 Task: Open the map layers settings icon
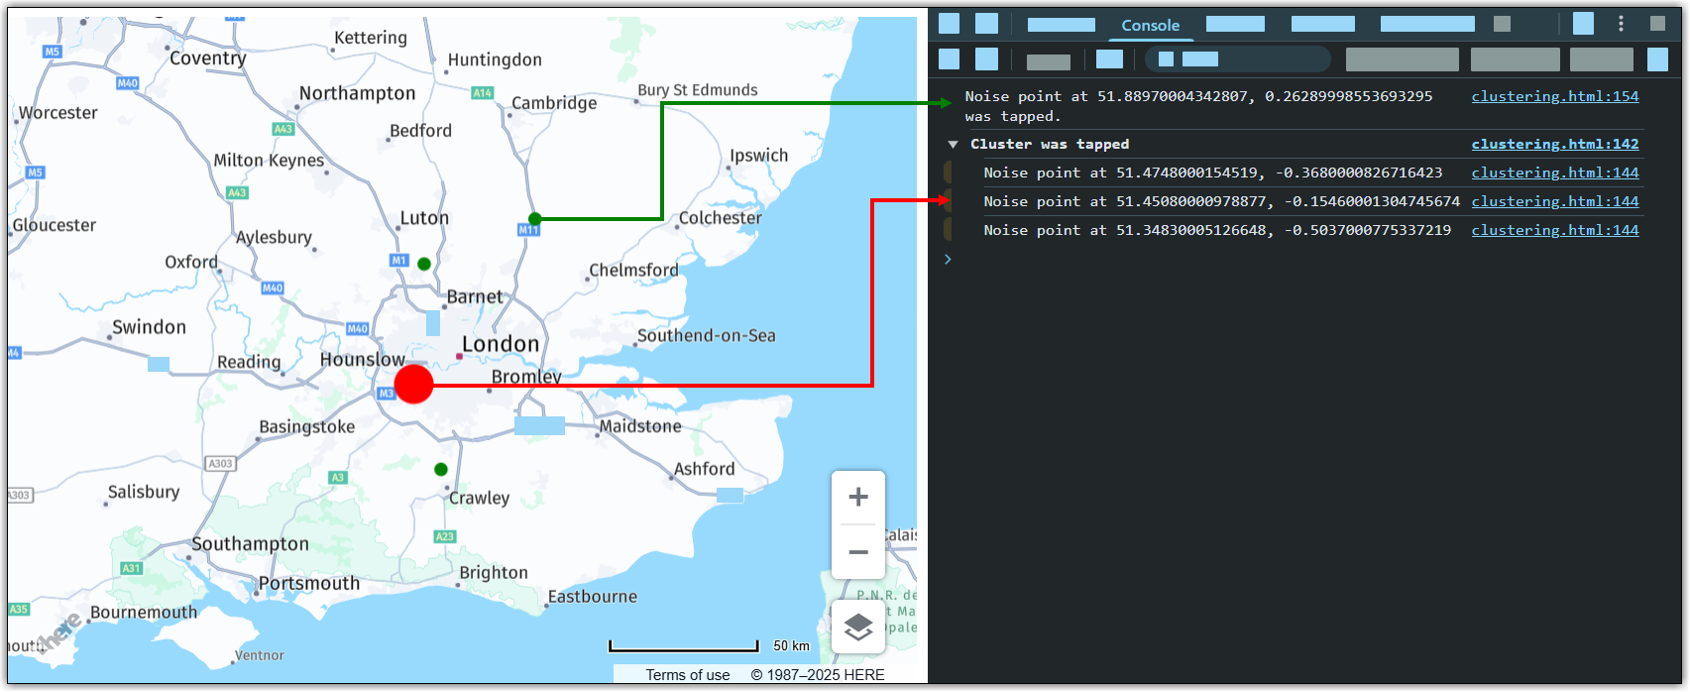click(858, 627)
